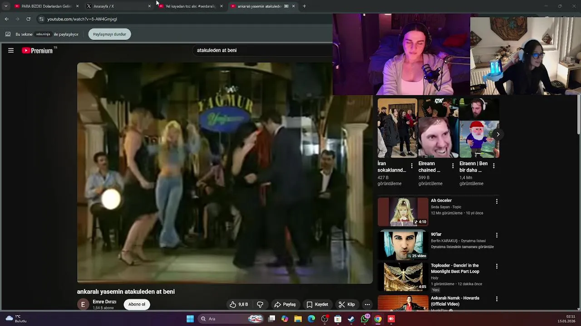
Task: Open Emre Dırızı channel avatar
Action: pyautogui.click(x=83, y=304)
